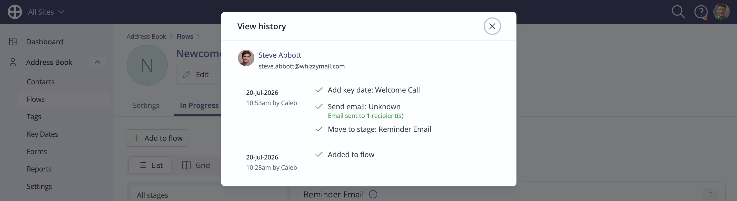The width and height of the screenshot is (737, 201).
Task: Collapse the Address Book section chevron
Action: [x=97, y=62]
